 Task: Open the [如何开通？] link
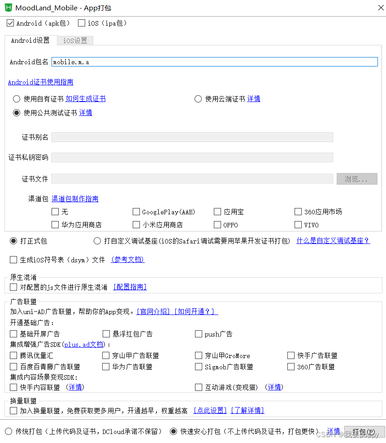pyautogui.click(x=195, y=311)
